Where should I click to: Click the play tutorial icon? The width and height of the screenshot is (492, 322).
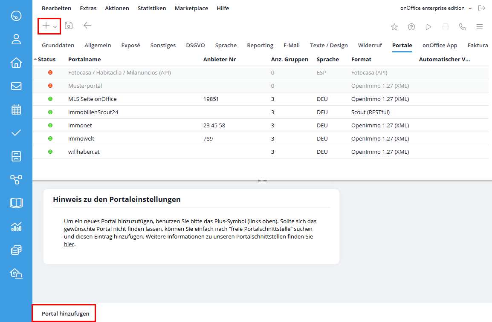tap(428, 27)
